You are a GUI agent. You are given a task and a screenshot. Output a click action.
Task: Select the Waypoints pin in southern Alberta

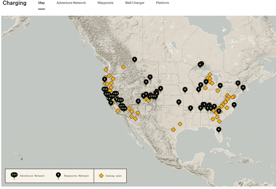click(135, 60)
